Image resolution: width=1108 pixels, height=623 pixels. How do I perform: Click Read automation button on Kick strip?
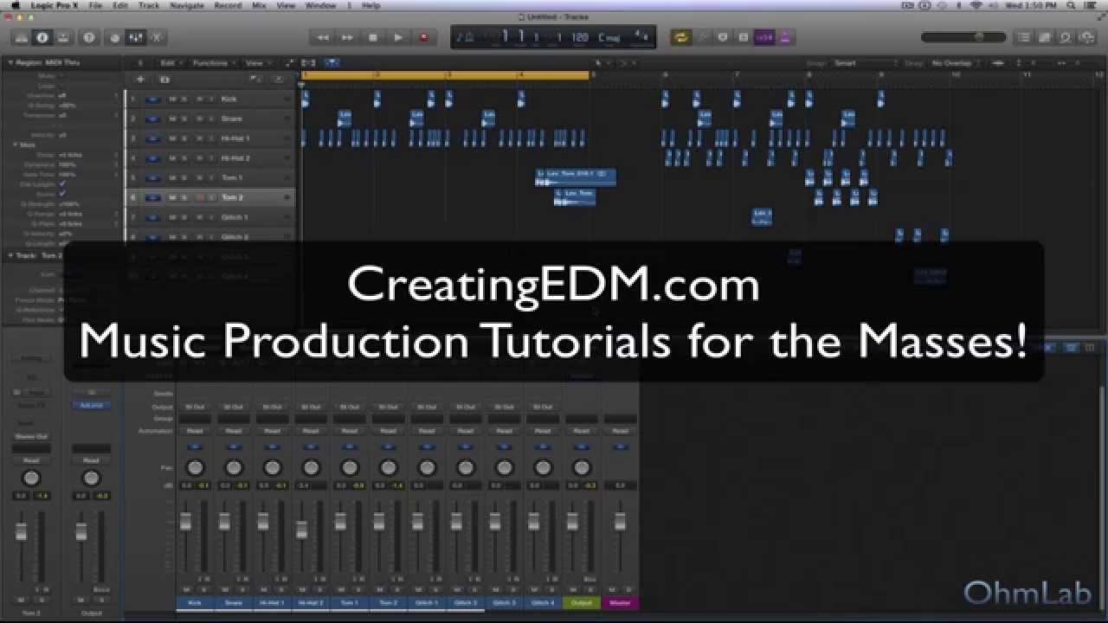(x=195, y=431)
